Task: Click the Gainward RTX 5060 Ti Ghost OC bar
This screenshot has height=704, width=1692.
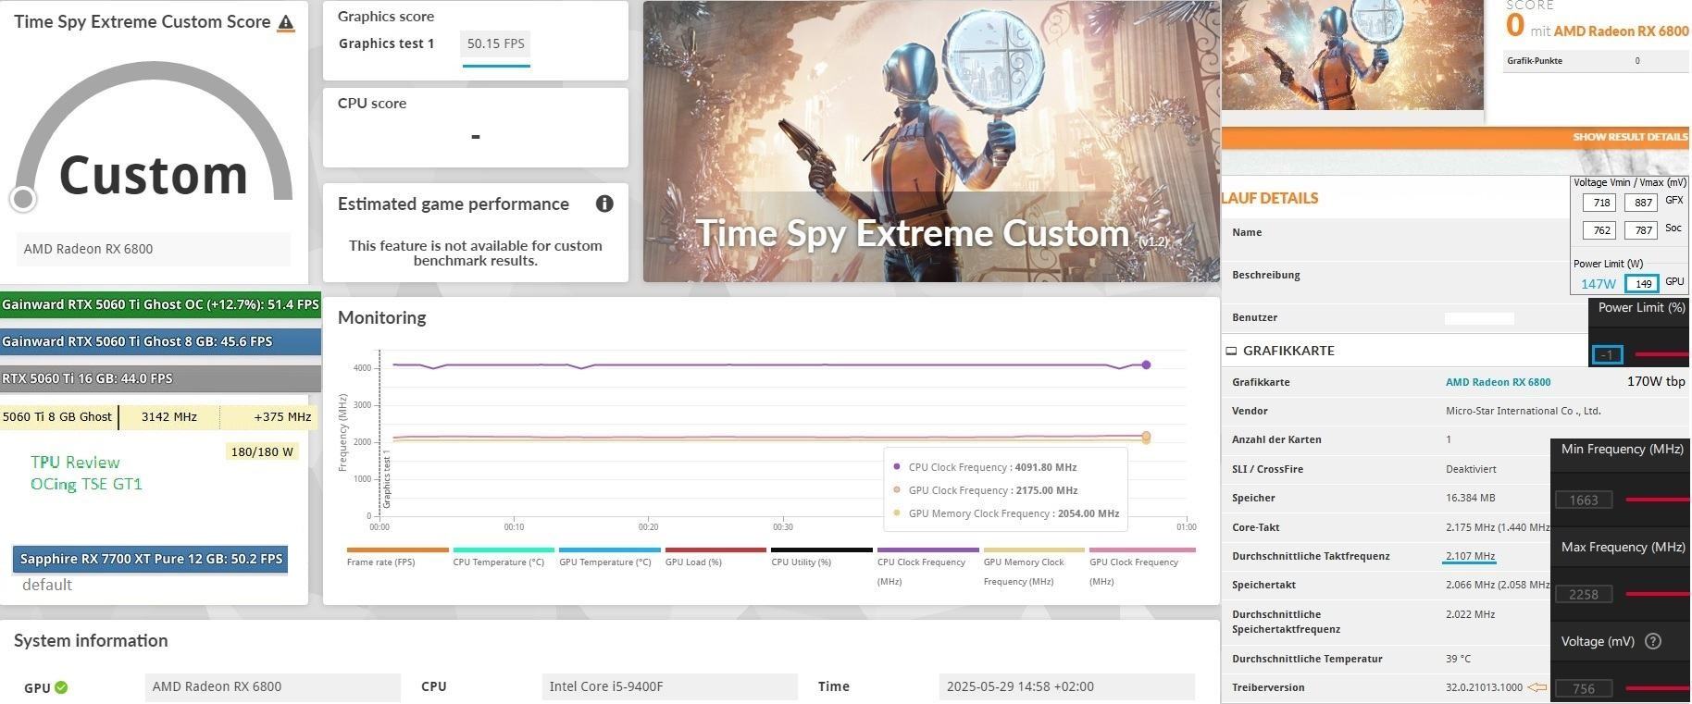Action: 160,304
